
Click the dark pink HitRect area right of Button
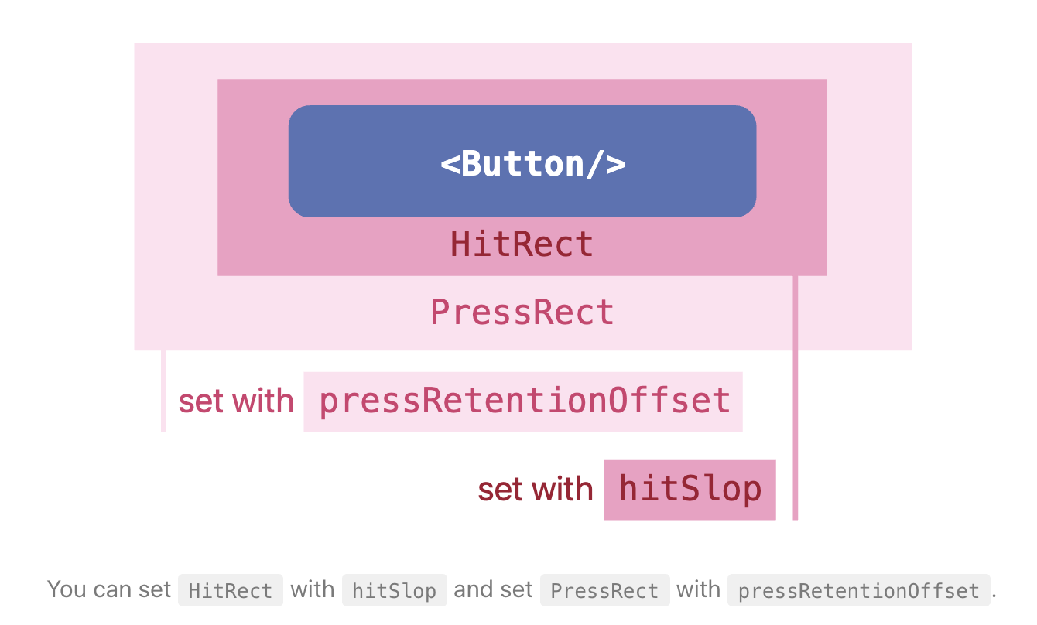[792, 177]
